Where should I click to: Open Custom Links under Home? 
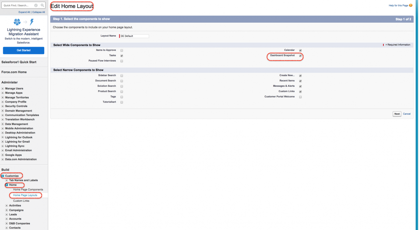[21, 201]
